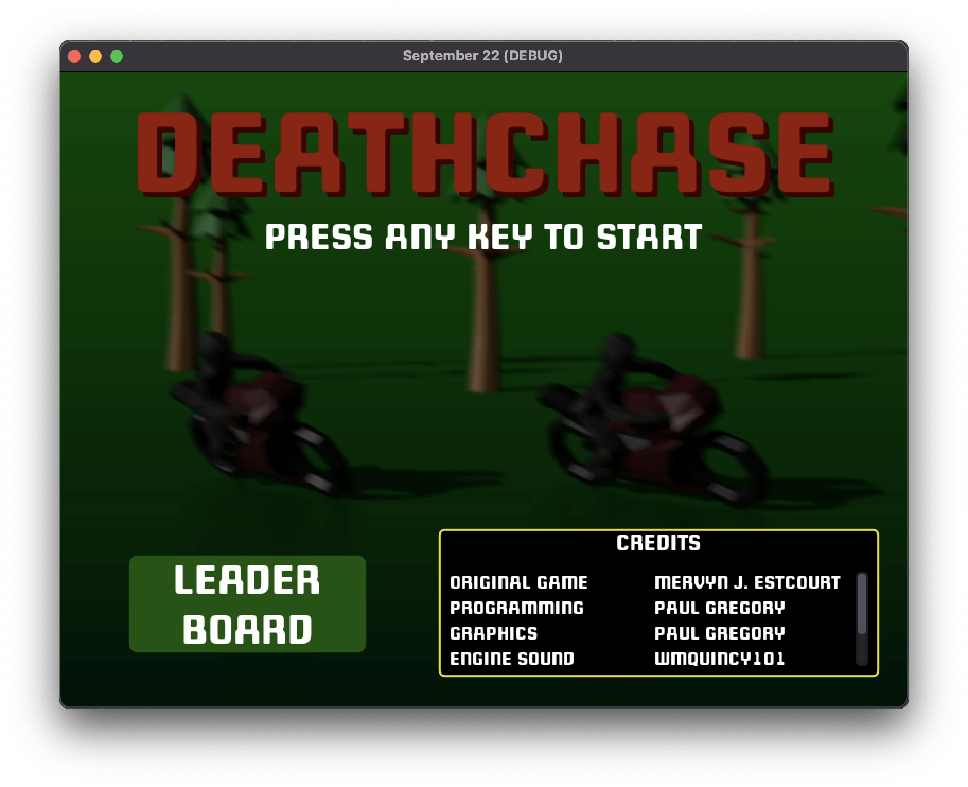968x787 pixels.
Task: Select the "Engine Sound" credits label
Action: (x=512, y=659)
